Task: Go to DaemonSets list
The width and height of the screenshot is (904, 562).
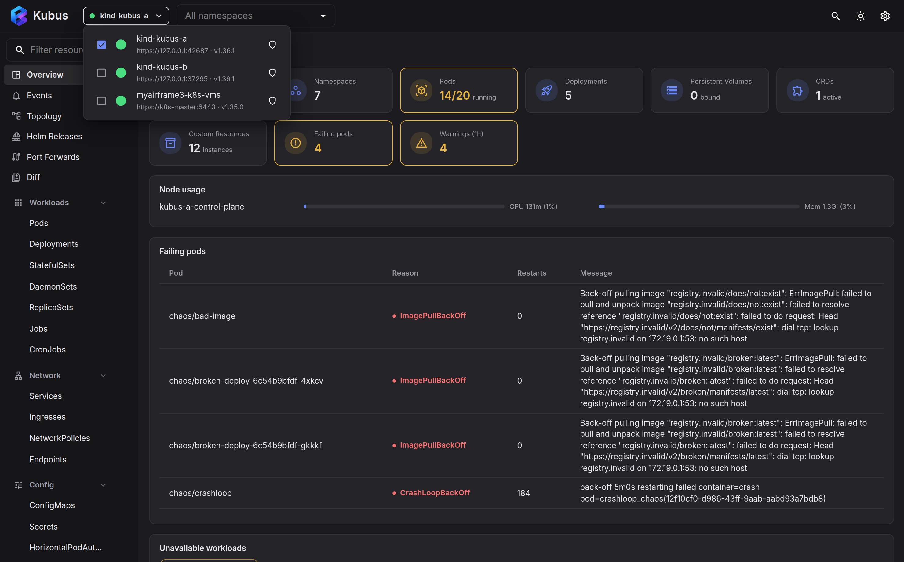Action: pos(53,286)
